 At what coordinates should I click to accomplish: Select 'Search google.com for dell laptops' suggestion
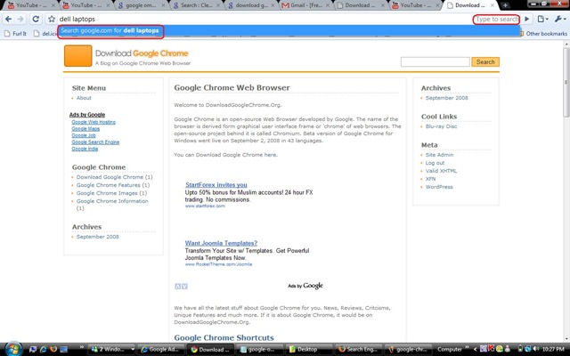coord(110,31)
